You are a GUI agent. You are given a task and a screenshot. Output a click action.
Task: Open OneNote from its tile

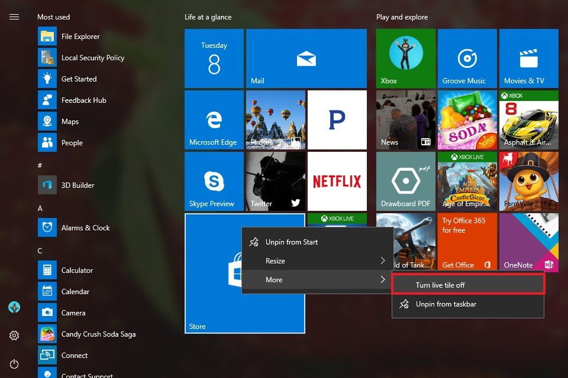pos(528,242)
